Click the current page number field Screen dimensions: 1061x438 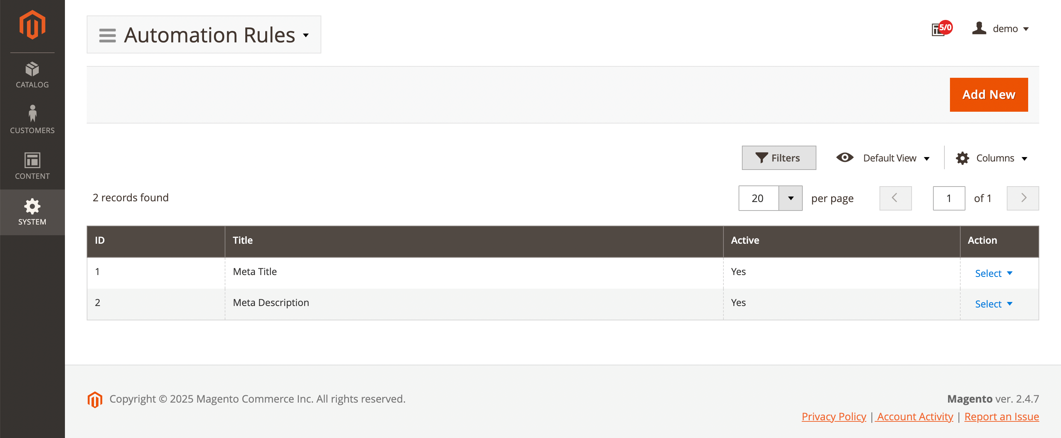tap(948, 198)
